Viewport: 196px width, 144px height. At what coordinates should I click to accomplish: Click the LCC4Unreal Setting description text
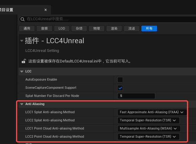(x=42, y=51)
